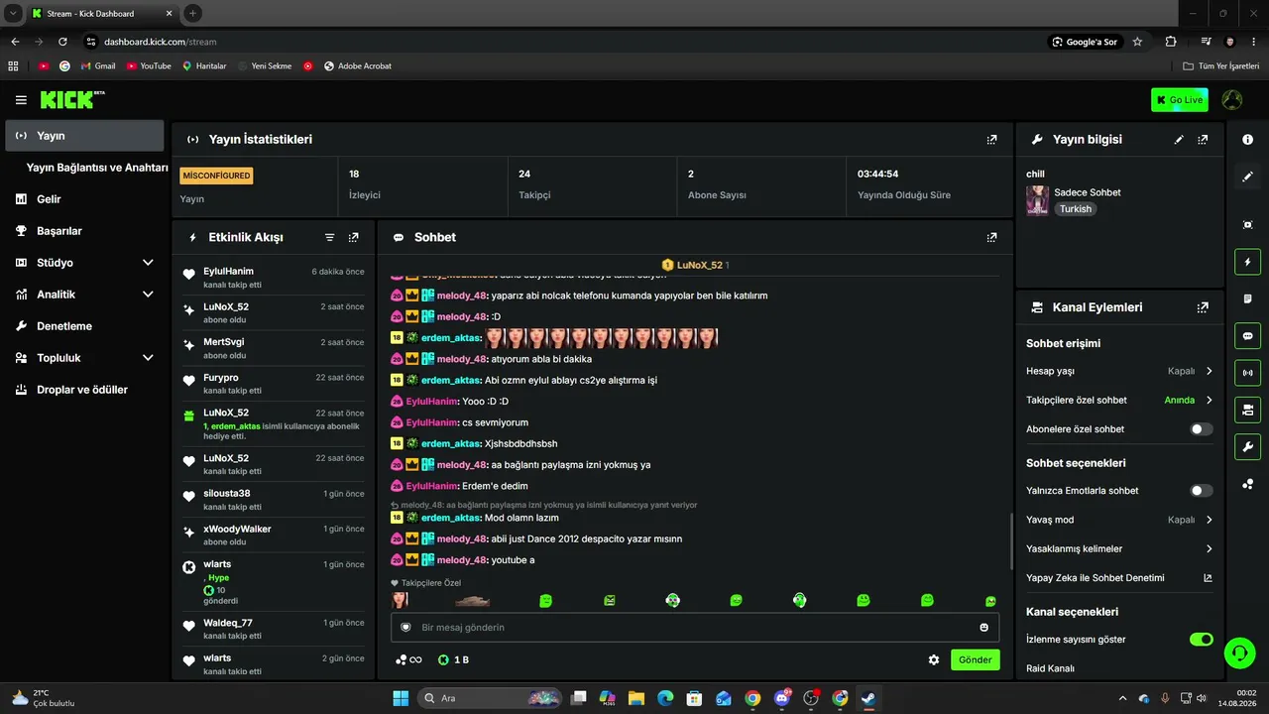Disable İzlenme sayısını göster switch

(1201, 640)
